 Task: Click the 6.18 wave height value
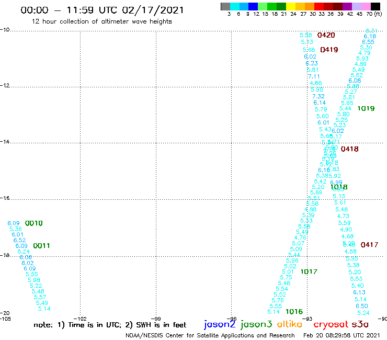pyautogui.click(x=370, y=36)
